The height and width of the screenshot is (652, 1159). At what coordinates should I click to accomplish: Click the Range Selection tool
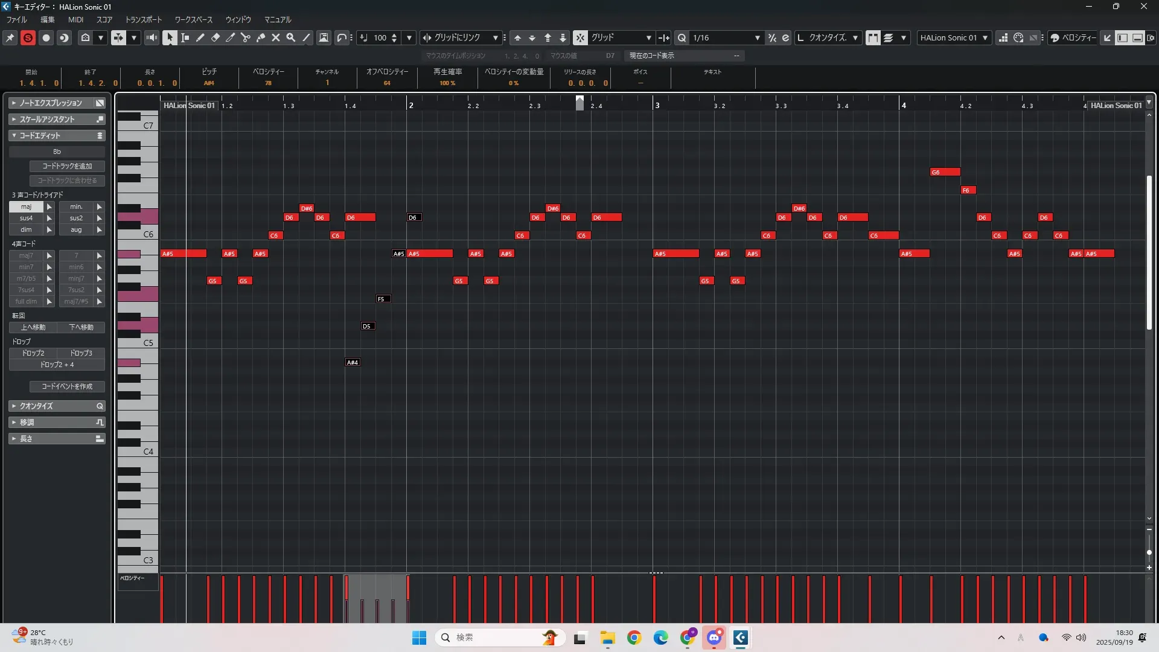tap(185, 37)
